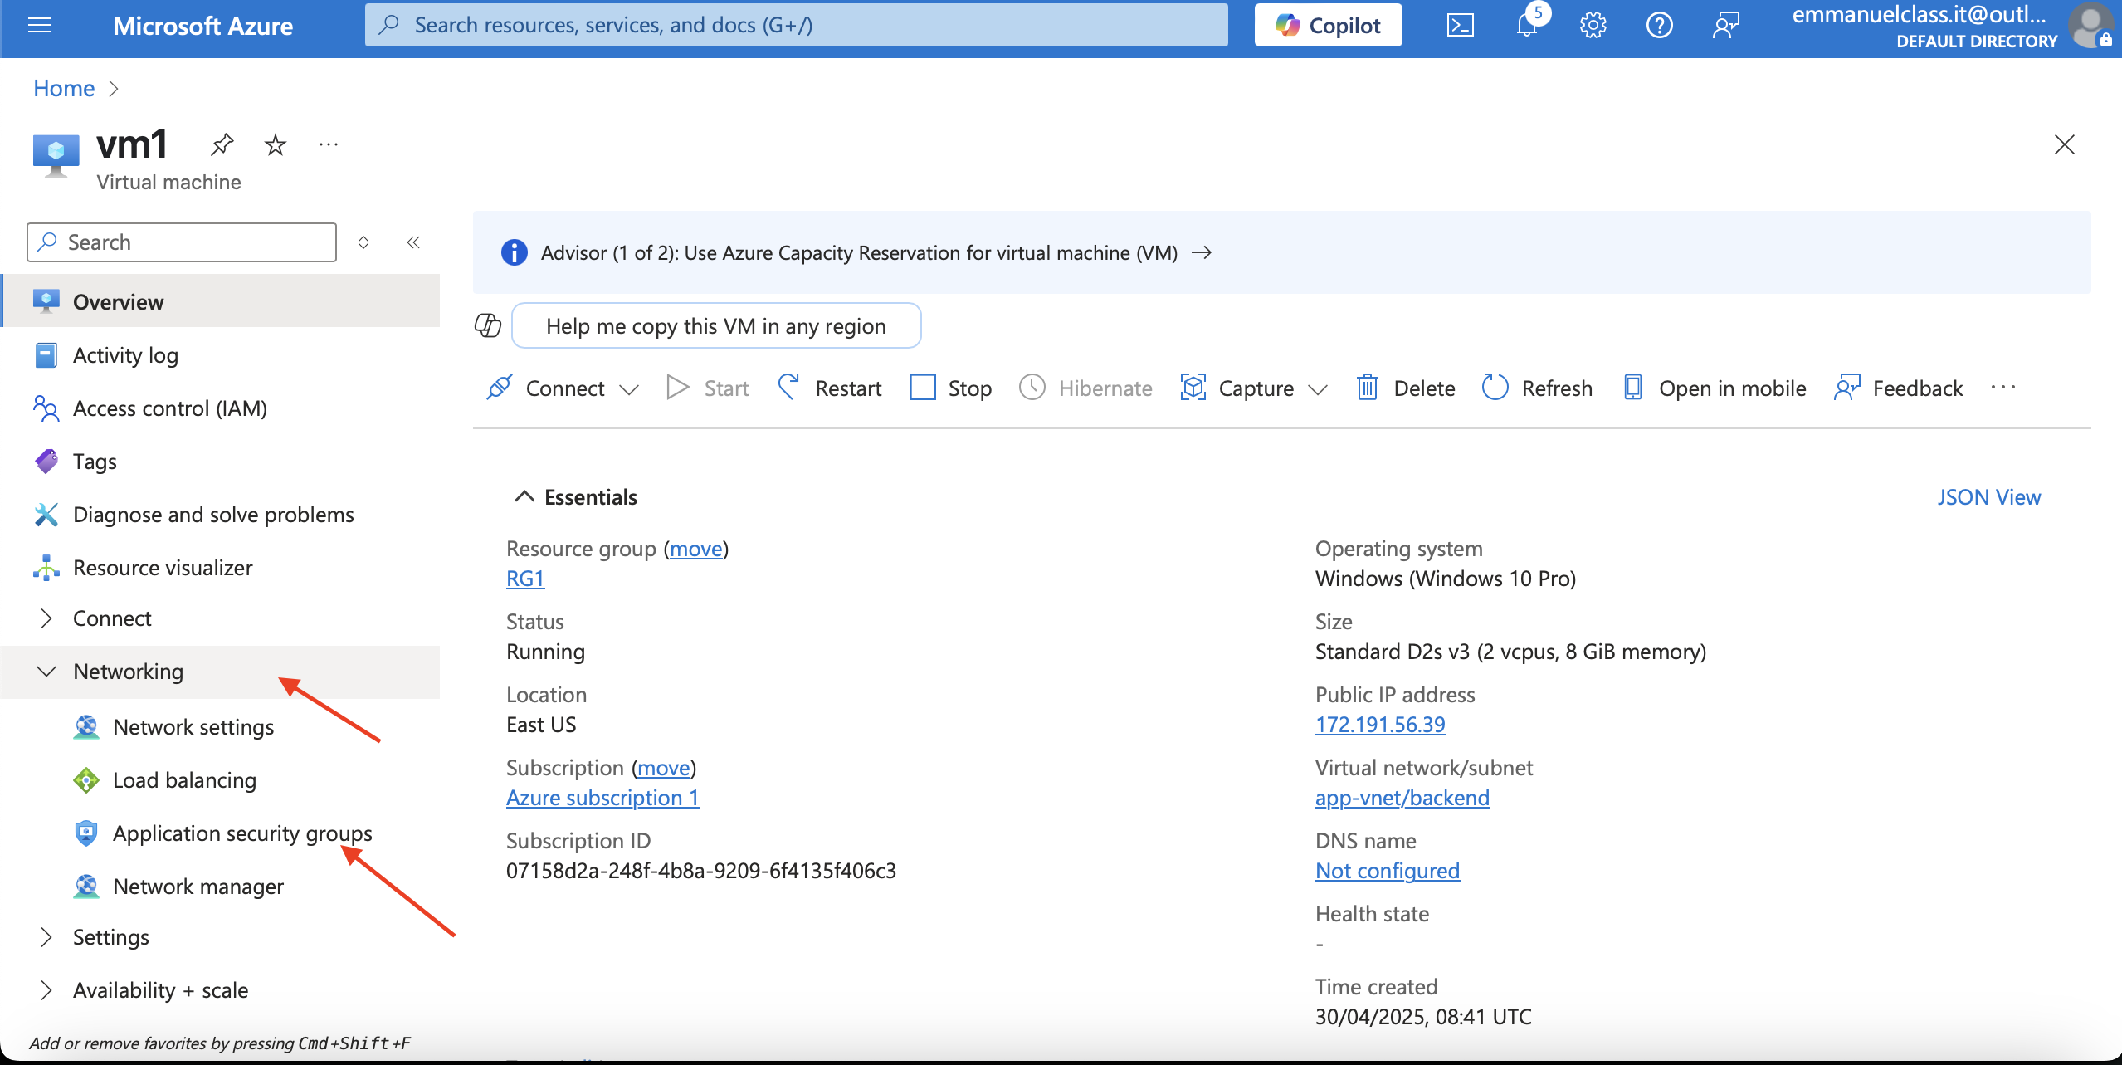Click the Hibernate command
Image resolution: width=2122 pixels, height=1065 pixels.
[x=1085, y=388]
